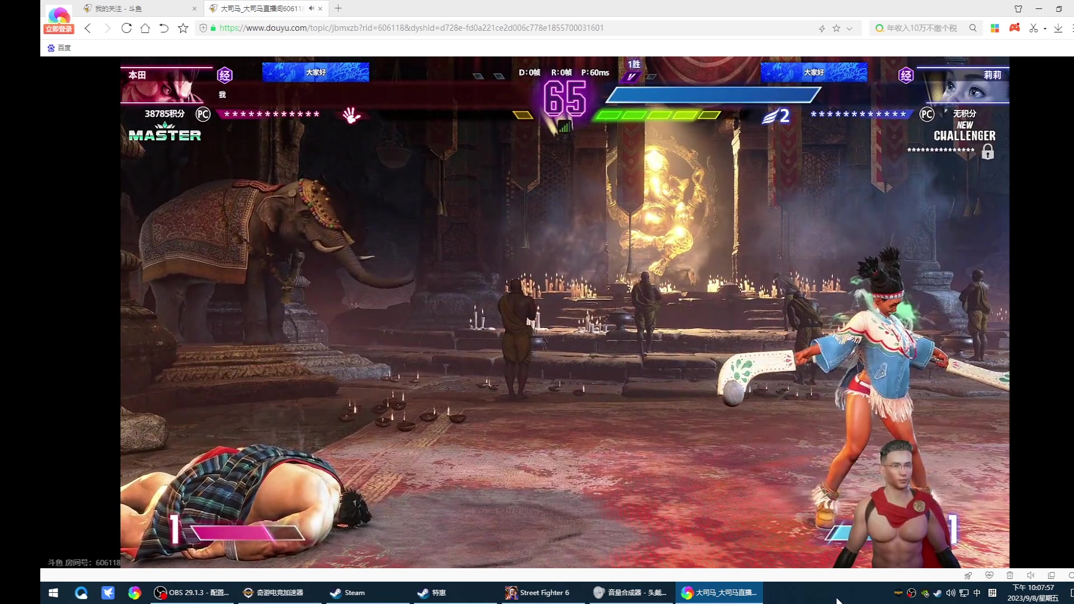Screen dimensions: 1074x604
Task: Open the skin shirt icon in title bar
Action: tap(1018, 9)
